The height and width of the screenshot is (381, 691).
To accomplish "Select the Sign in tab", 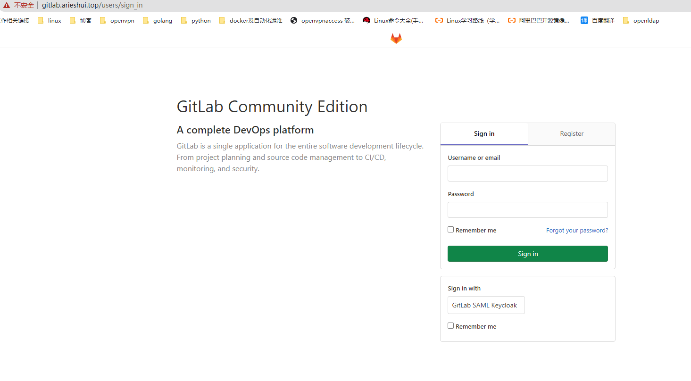I will (x=483, y=134).
